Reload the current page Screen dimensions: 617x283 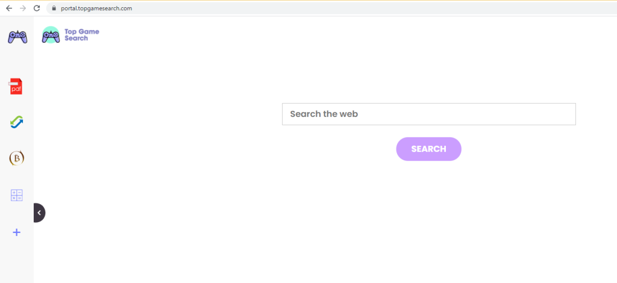tap(37, 8)
